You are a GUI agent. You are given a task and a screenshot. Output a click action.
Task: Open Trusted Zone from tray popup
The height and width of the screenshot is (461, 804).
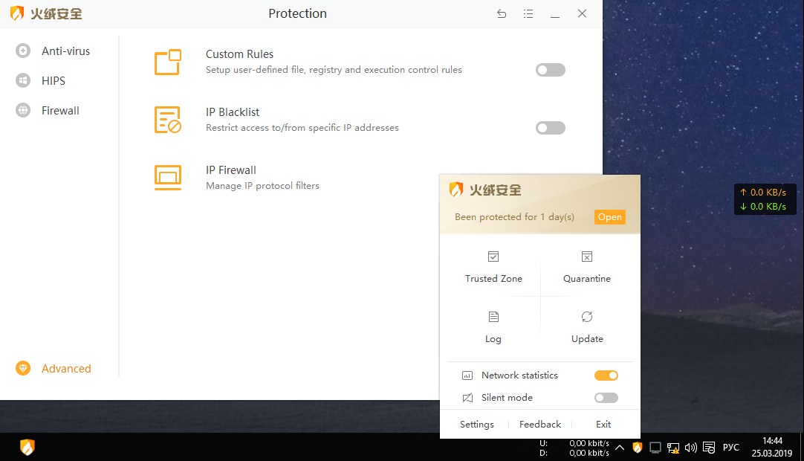click(493, 279)
